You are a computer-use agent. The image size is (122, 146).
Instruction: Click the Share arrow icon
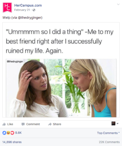coord(50,124)
